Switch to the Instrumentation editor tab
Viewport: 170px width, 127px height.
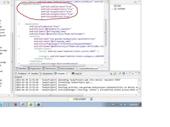(66, 69)
